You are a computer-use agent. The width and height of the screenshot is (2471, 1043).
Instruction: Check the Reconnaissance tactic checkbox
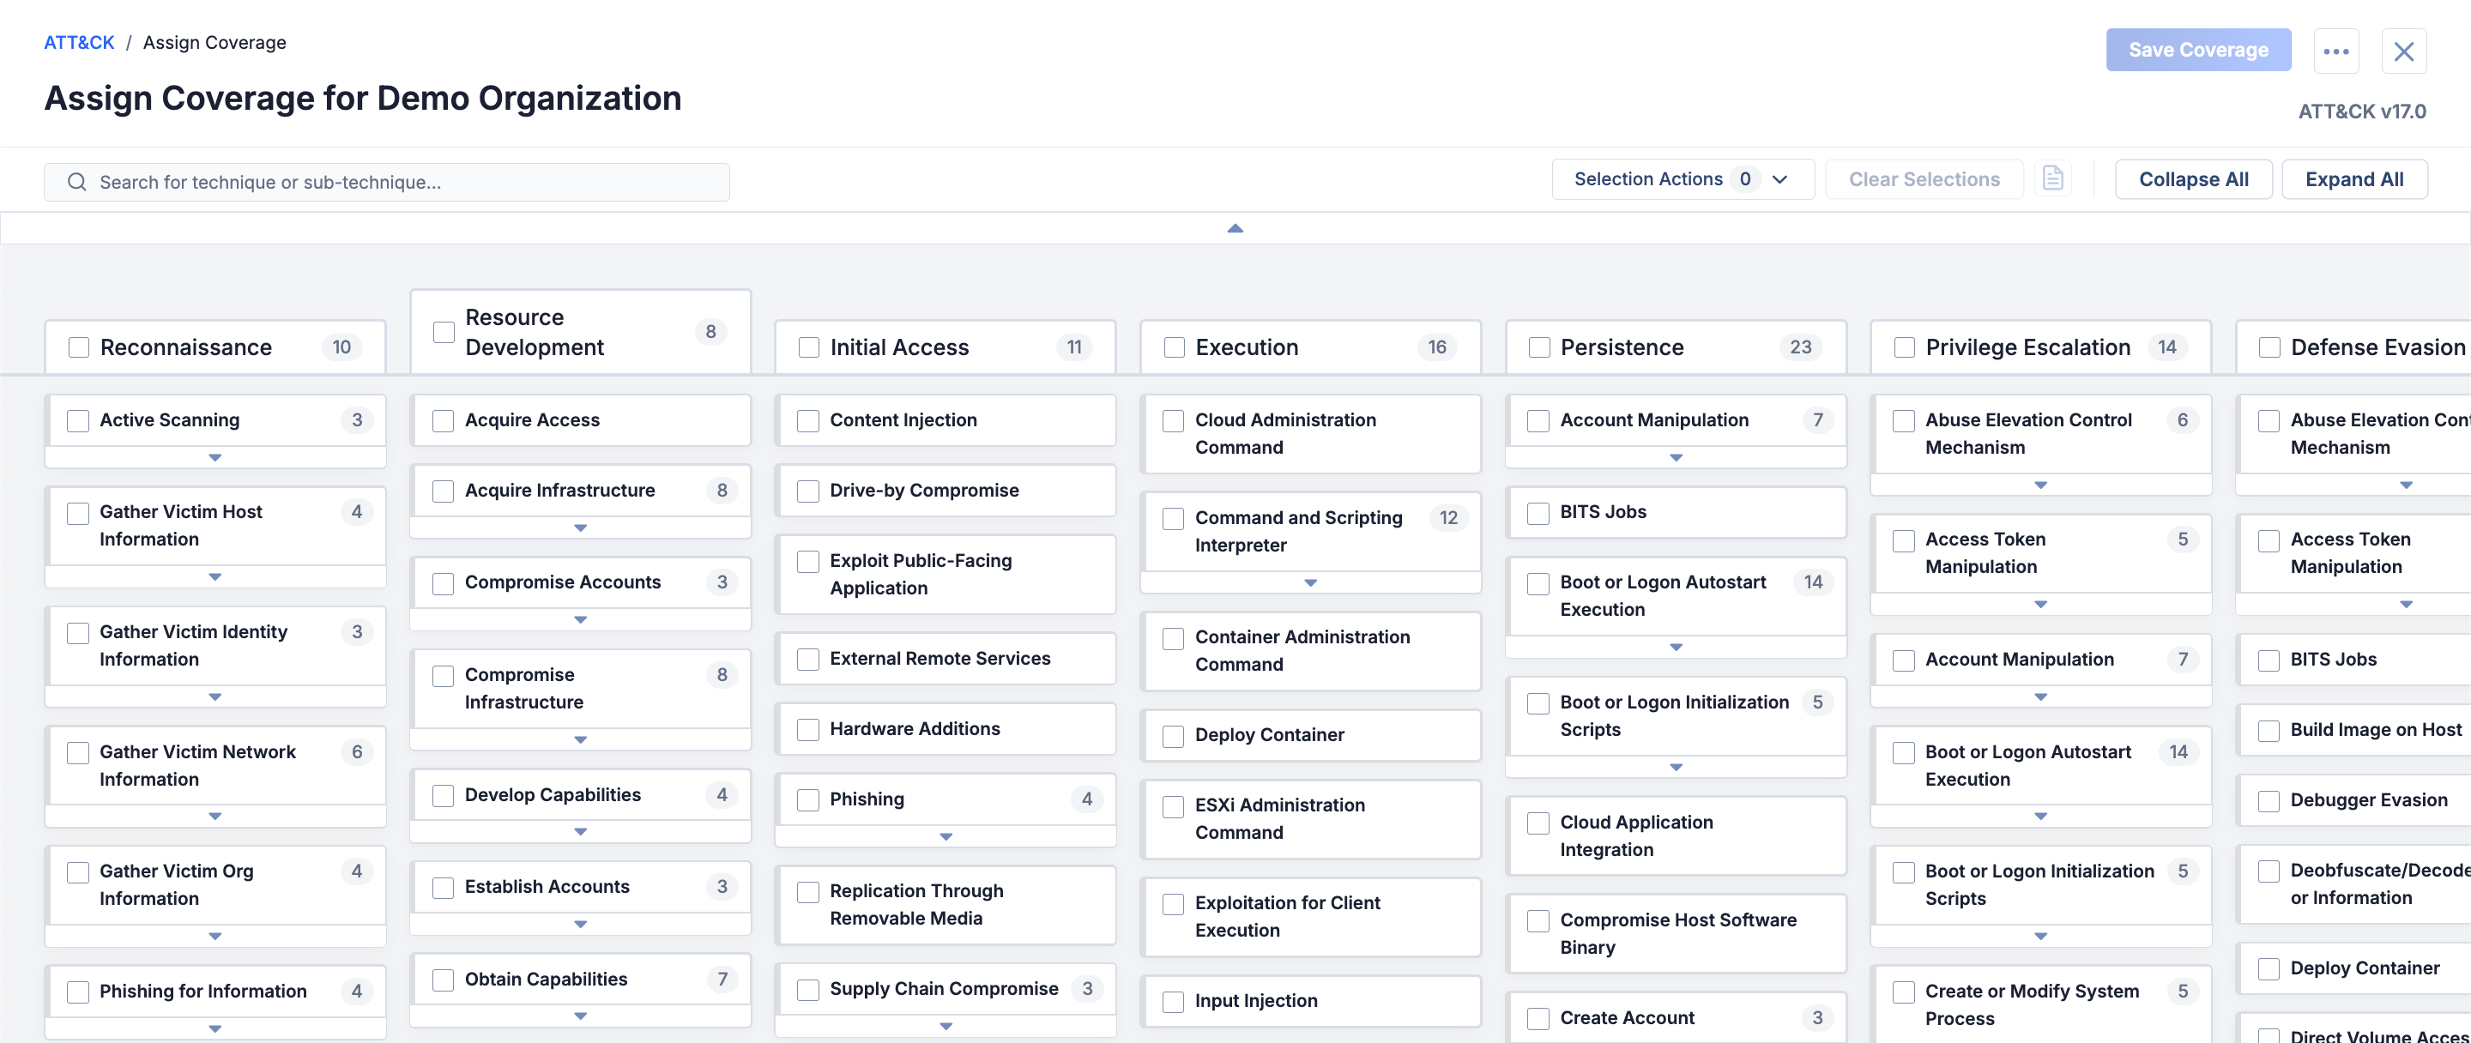pyautogui.click(x=79, y=347)
